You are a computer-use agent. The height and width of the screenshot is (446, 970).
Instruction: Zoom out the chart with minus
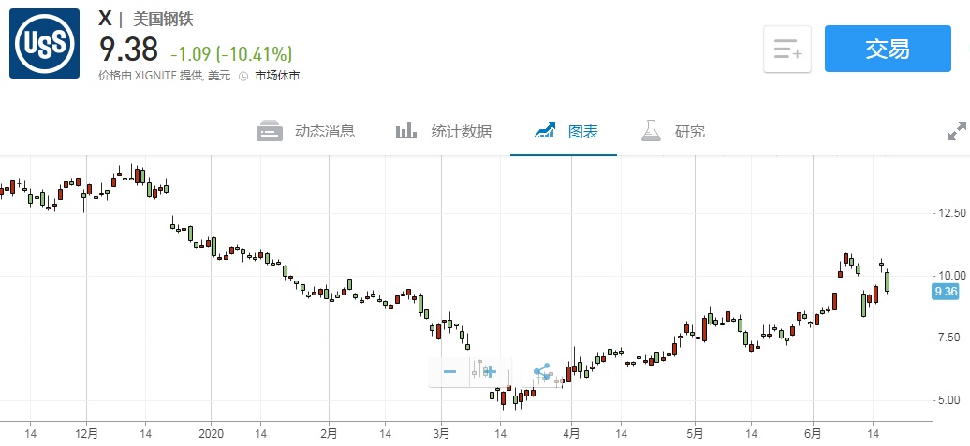point(449,372)
